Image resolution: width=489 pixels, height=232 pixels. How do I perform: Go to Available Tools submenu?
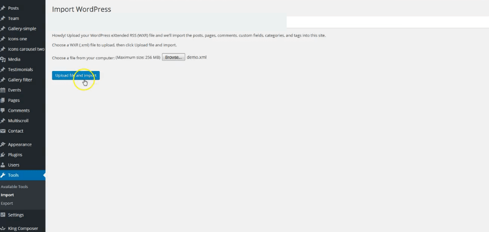pos(14,187)
